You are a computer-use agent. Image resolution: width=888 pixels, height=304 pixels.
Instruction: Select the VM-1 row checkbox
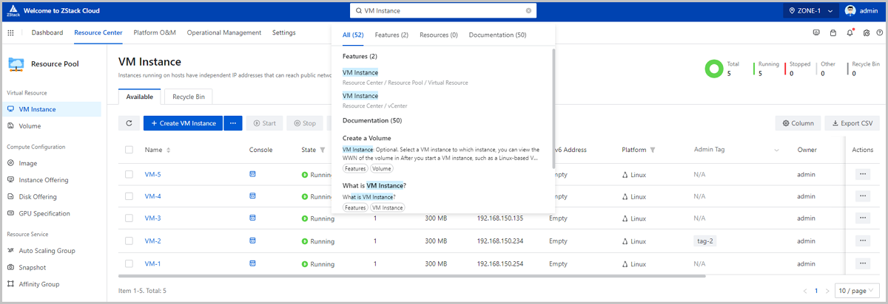tap(129, 263)
